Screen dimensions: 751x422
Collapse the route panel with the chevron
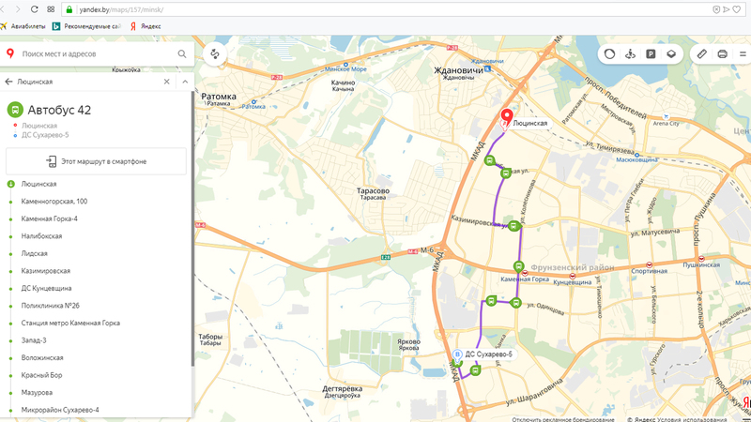click(185, 82)
